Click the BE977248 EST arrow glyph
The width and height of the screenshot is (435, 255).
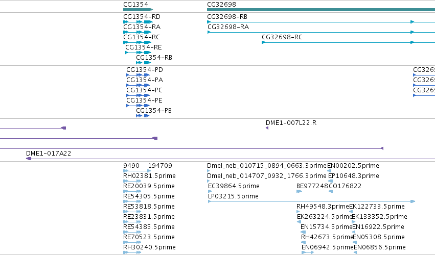pos(299,191)
